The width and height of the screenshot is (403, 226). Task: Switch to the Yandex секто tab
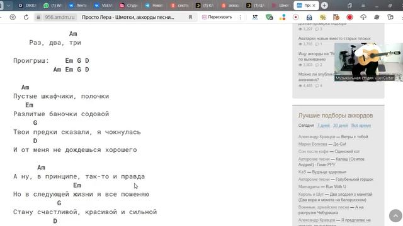(179, 5)
